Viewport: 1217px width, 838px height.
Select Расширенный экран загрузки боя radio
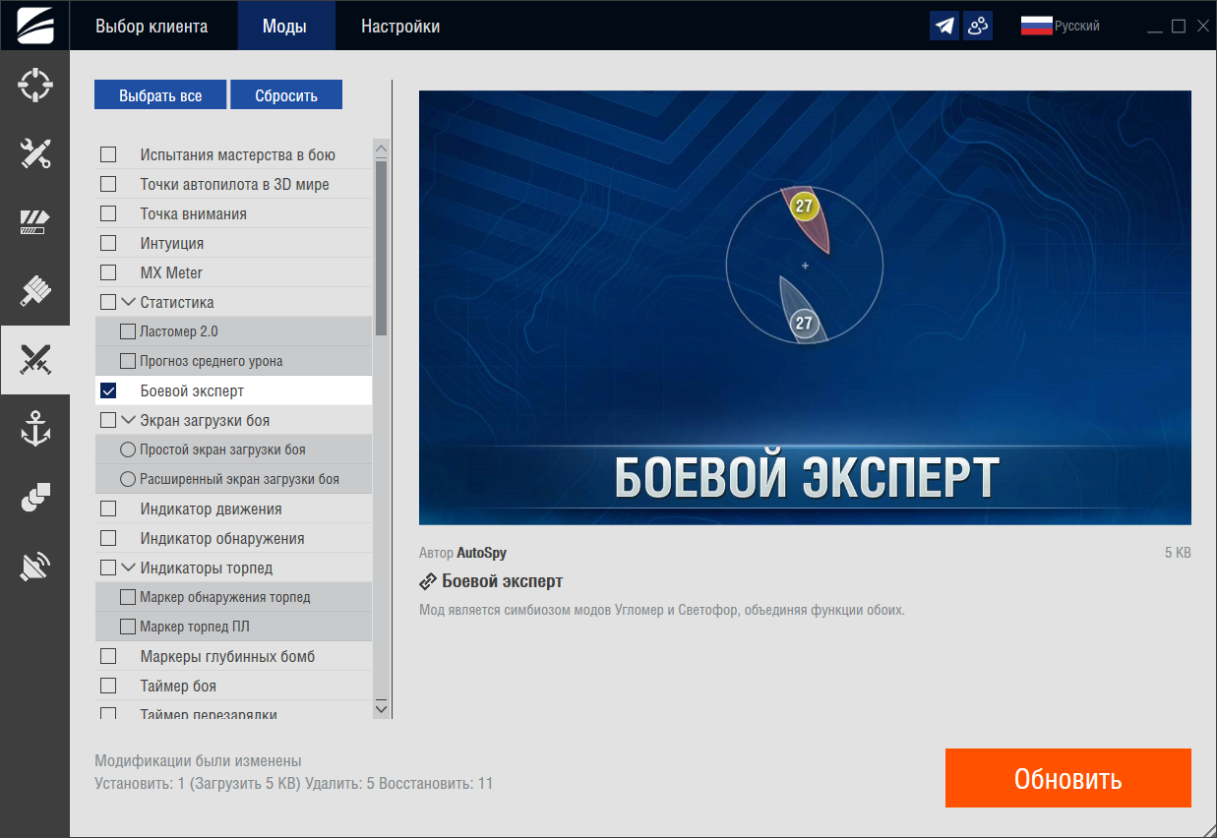pyautogui.click(x=128, y=479)
